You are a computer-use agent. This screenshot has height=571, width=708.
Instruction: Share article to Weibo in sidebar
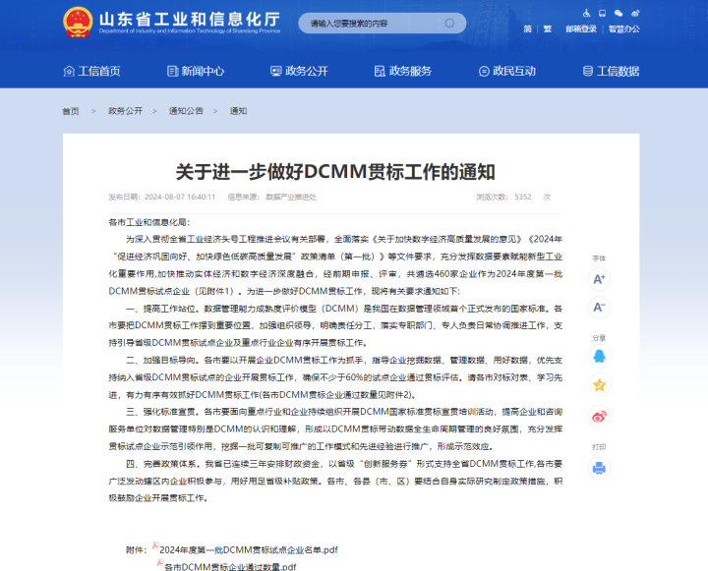(599, 416)
